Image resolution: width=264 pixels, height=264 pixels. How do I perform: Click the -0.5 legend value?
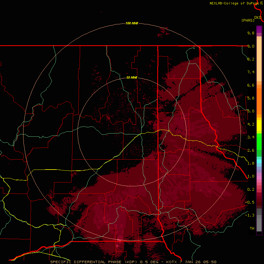(250, 202)
